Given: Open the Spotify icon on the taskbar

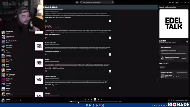Looking at the screenshot, I should click(103, 105).
